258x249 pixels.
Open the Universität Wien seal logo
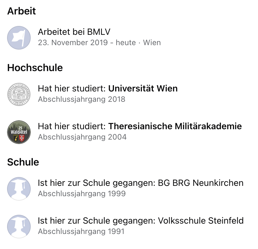(x=19, y=94)
